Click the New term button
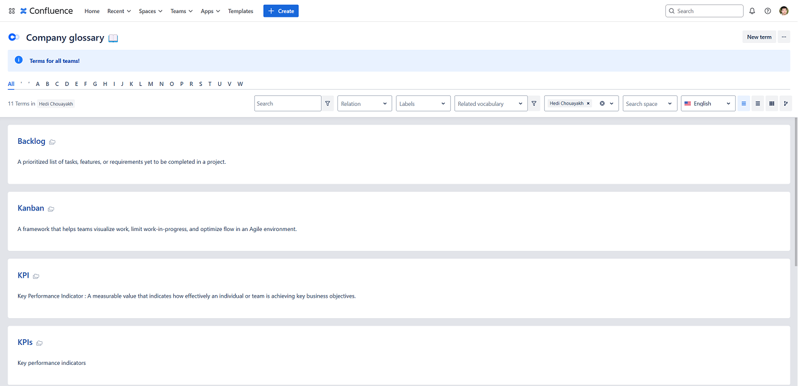 click(x=759, y=37)
